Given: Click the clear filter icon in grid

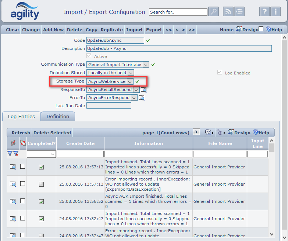Looking at the screenshot, I should (16, 154).
